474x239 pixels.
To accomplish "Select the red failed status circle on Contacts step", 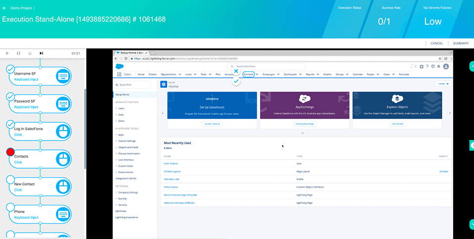I will point(10,152).
